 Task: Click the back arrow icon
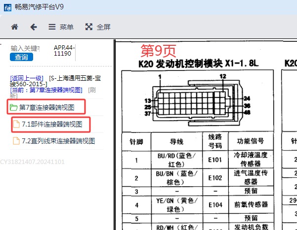[x=34, y=27]
